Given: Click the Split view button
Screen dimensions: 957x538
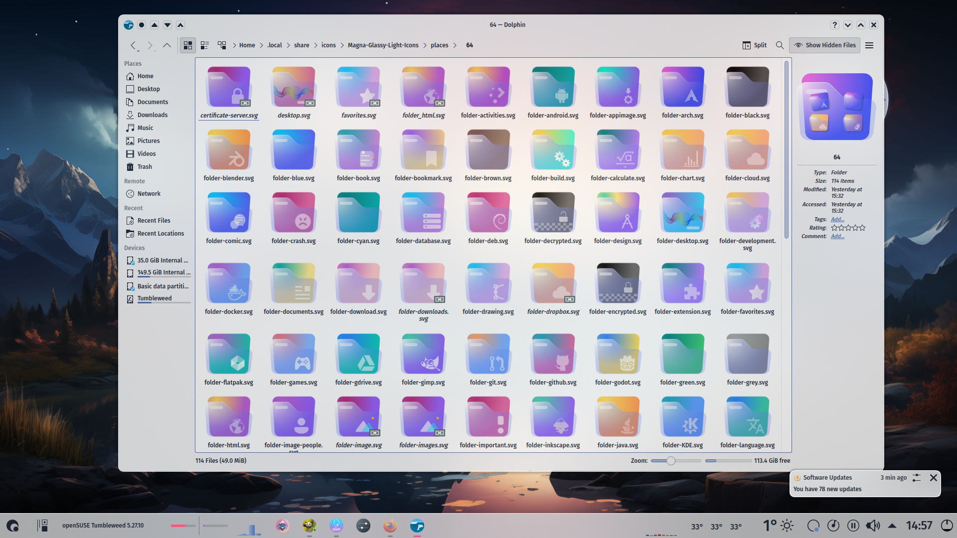Looking at the screenshot, I should [x=755, y=45].
